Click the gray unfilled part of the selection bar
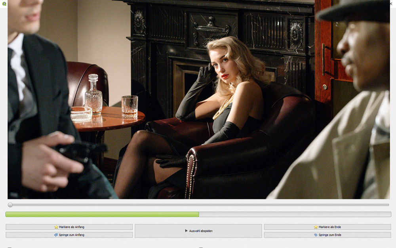The height and width of the screenshot is (248, 396). point(295,214)
